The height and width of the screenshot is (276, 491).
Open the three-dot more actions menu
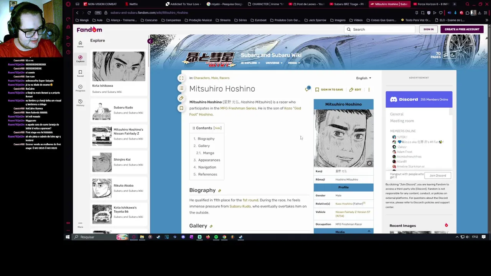pyautogui.click(x=369, y=90)
